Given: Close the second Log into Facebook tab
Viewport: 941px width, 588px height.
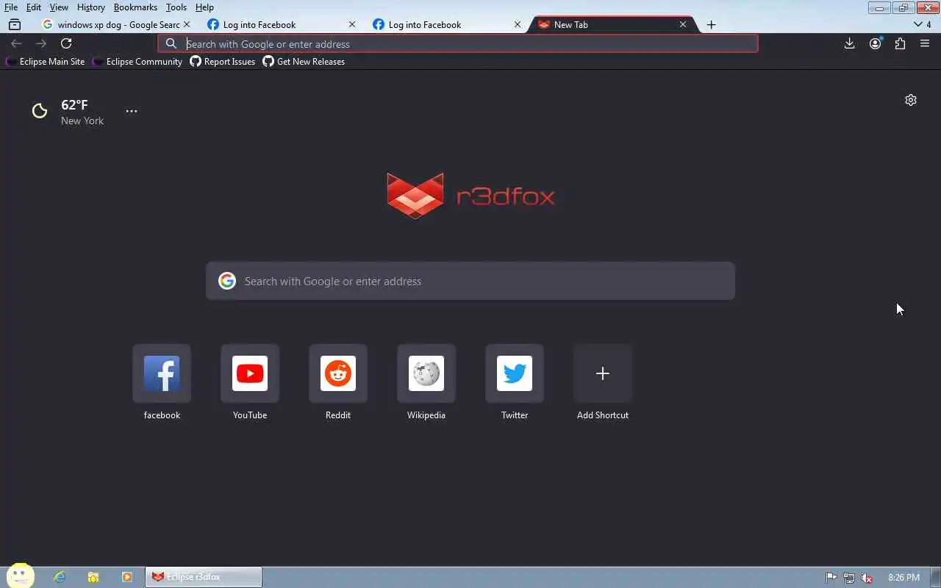Looking at the screenshot, I should tap(518, 24).
